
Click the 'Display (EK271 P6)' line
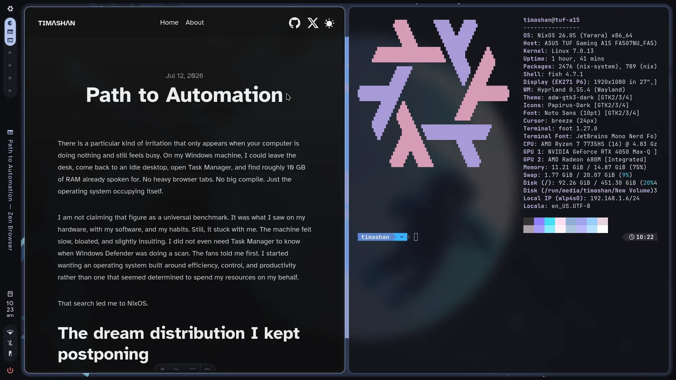(x=590, y=82)
